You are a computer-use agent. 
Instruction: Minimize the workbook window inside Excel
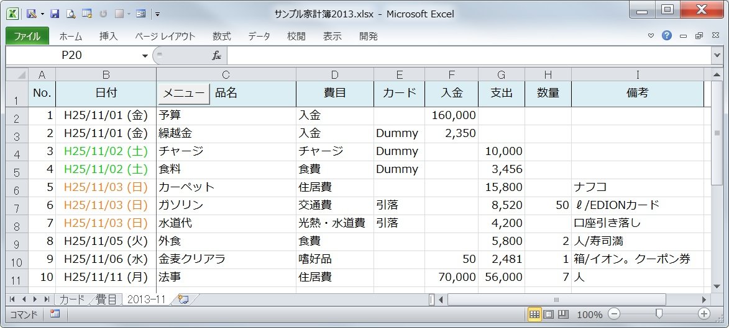pos(684,36)
